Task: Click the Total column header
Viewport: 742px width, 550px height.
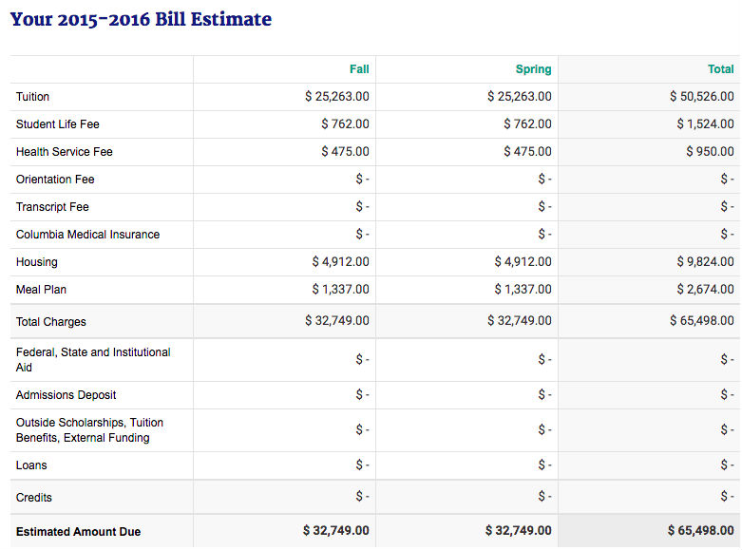Action: pos(721,69)
